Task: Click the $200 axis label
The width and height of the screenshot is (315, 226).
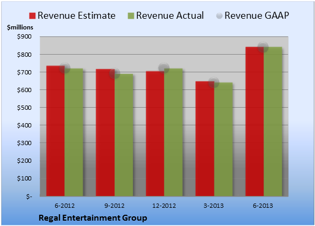Action: pyautogui.click(x=24, y=161)
